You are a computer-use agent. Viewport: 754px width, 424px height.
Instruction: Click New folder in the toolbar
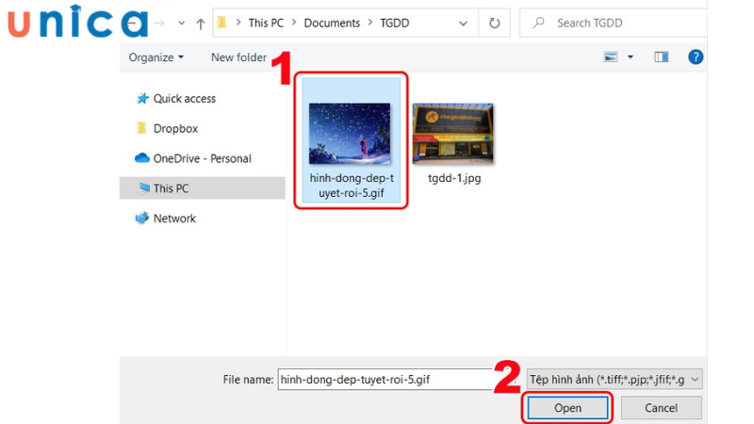[x=238, y=57]
